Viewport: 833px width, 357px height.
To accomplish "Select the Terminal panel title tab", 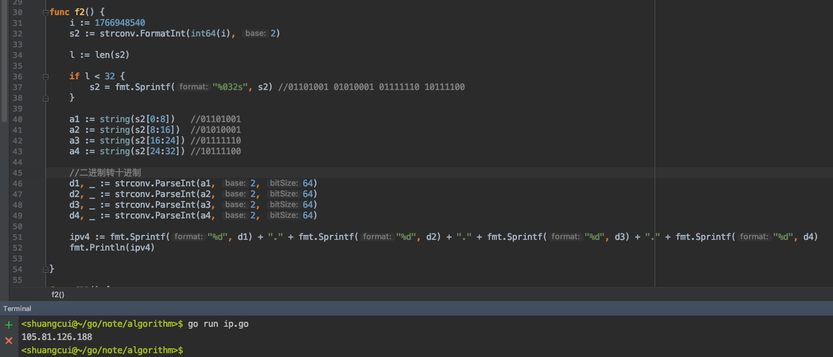I will (x=17, y=309).
